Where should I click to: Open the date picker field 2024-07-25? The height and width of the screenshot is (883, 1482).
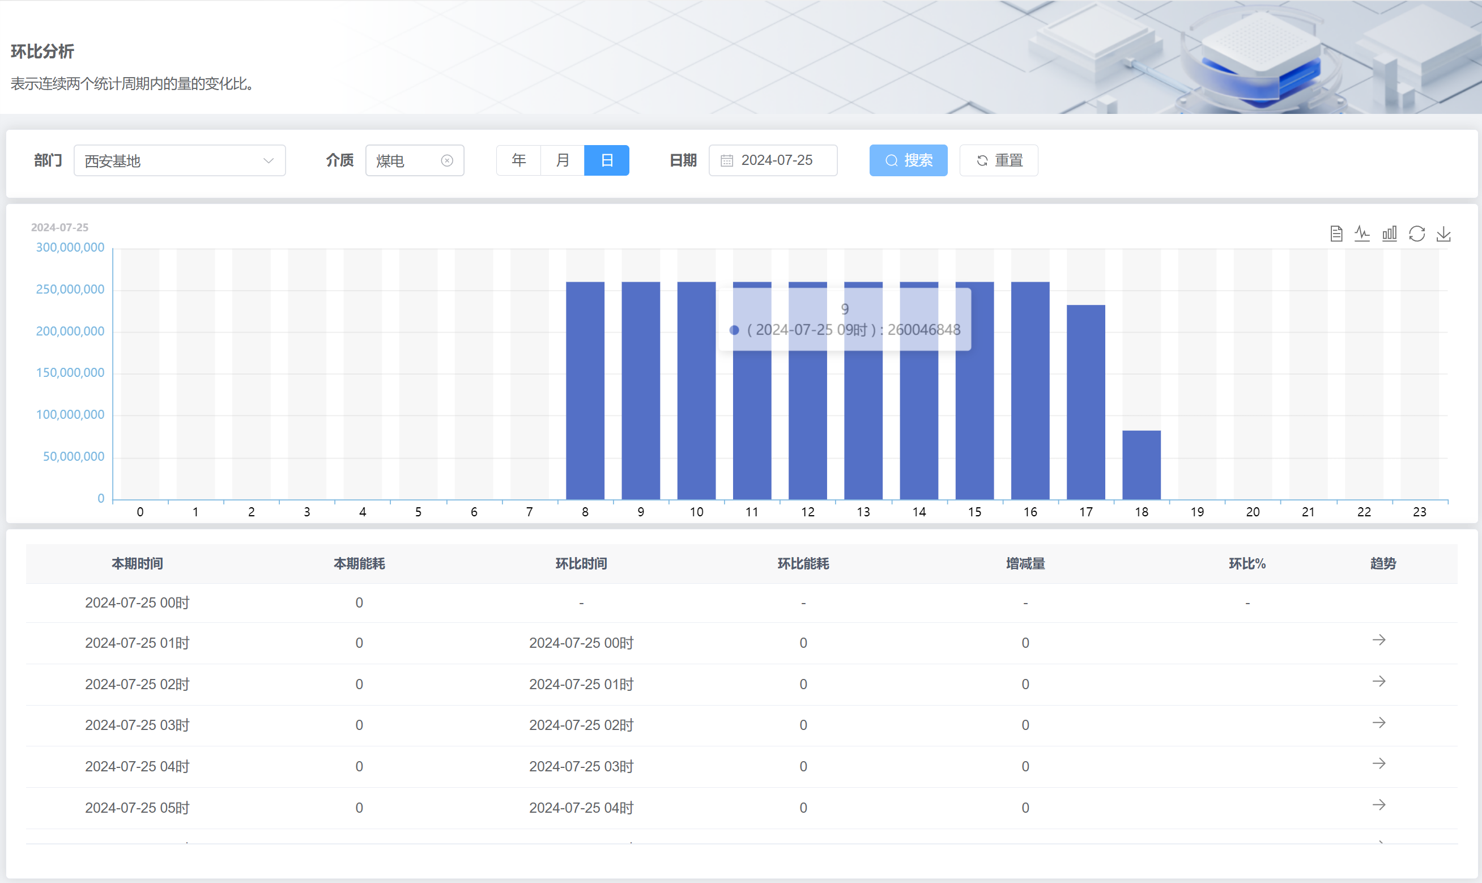pos(776,160)
